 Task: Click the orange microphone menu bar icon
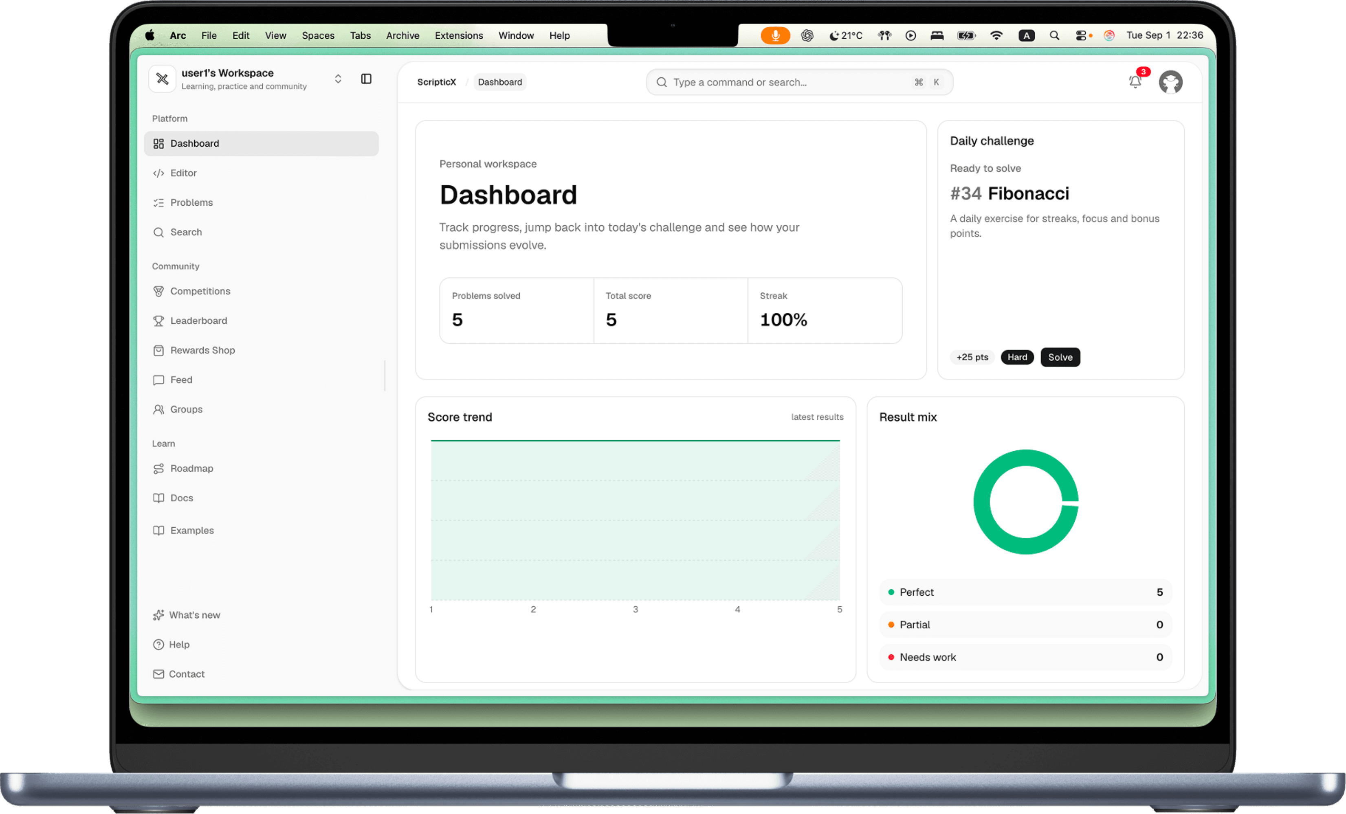point(775,35)
